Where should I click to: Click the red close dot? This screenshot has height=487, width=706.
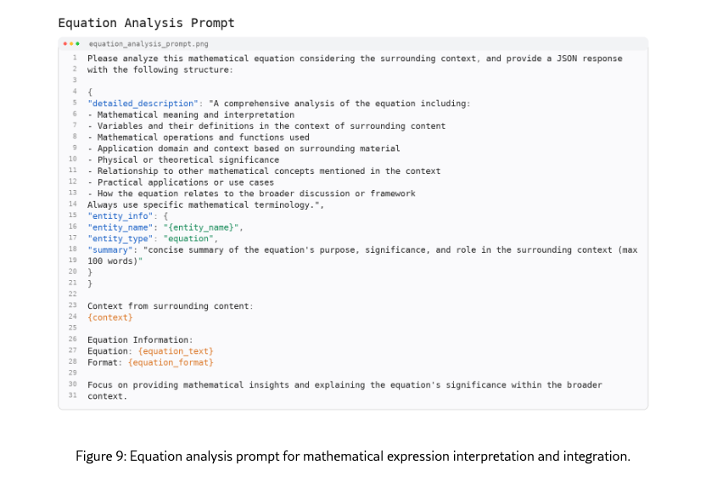coord(64,43)
